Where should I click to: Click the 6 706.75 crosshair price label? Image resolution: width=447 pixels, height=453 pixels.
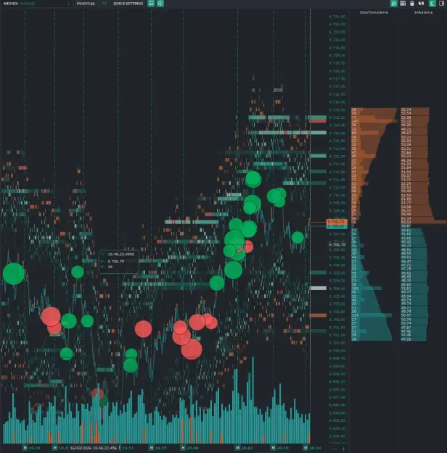[337, 245]
